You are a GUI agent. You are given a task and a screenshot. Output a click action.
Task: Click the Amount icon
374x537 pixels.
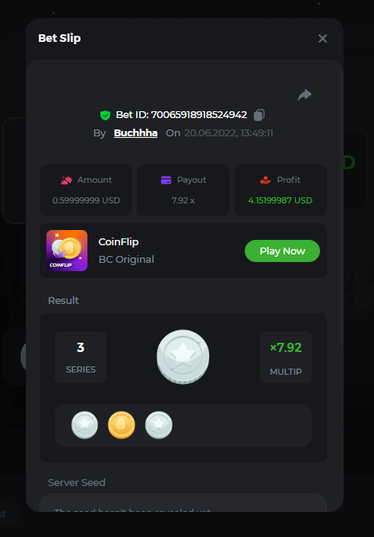[x=66, y=180]
